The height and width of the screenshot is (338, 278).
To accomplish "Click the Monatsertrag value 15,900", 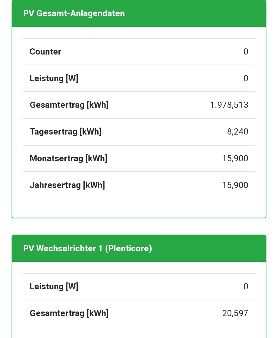I will click(x=235, y=158).
